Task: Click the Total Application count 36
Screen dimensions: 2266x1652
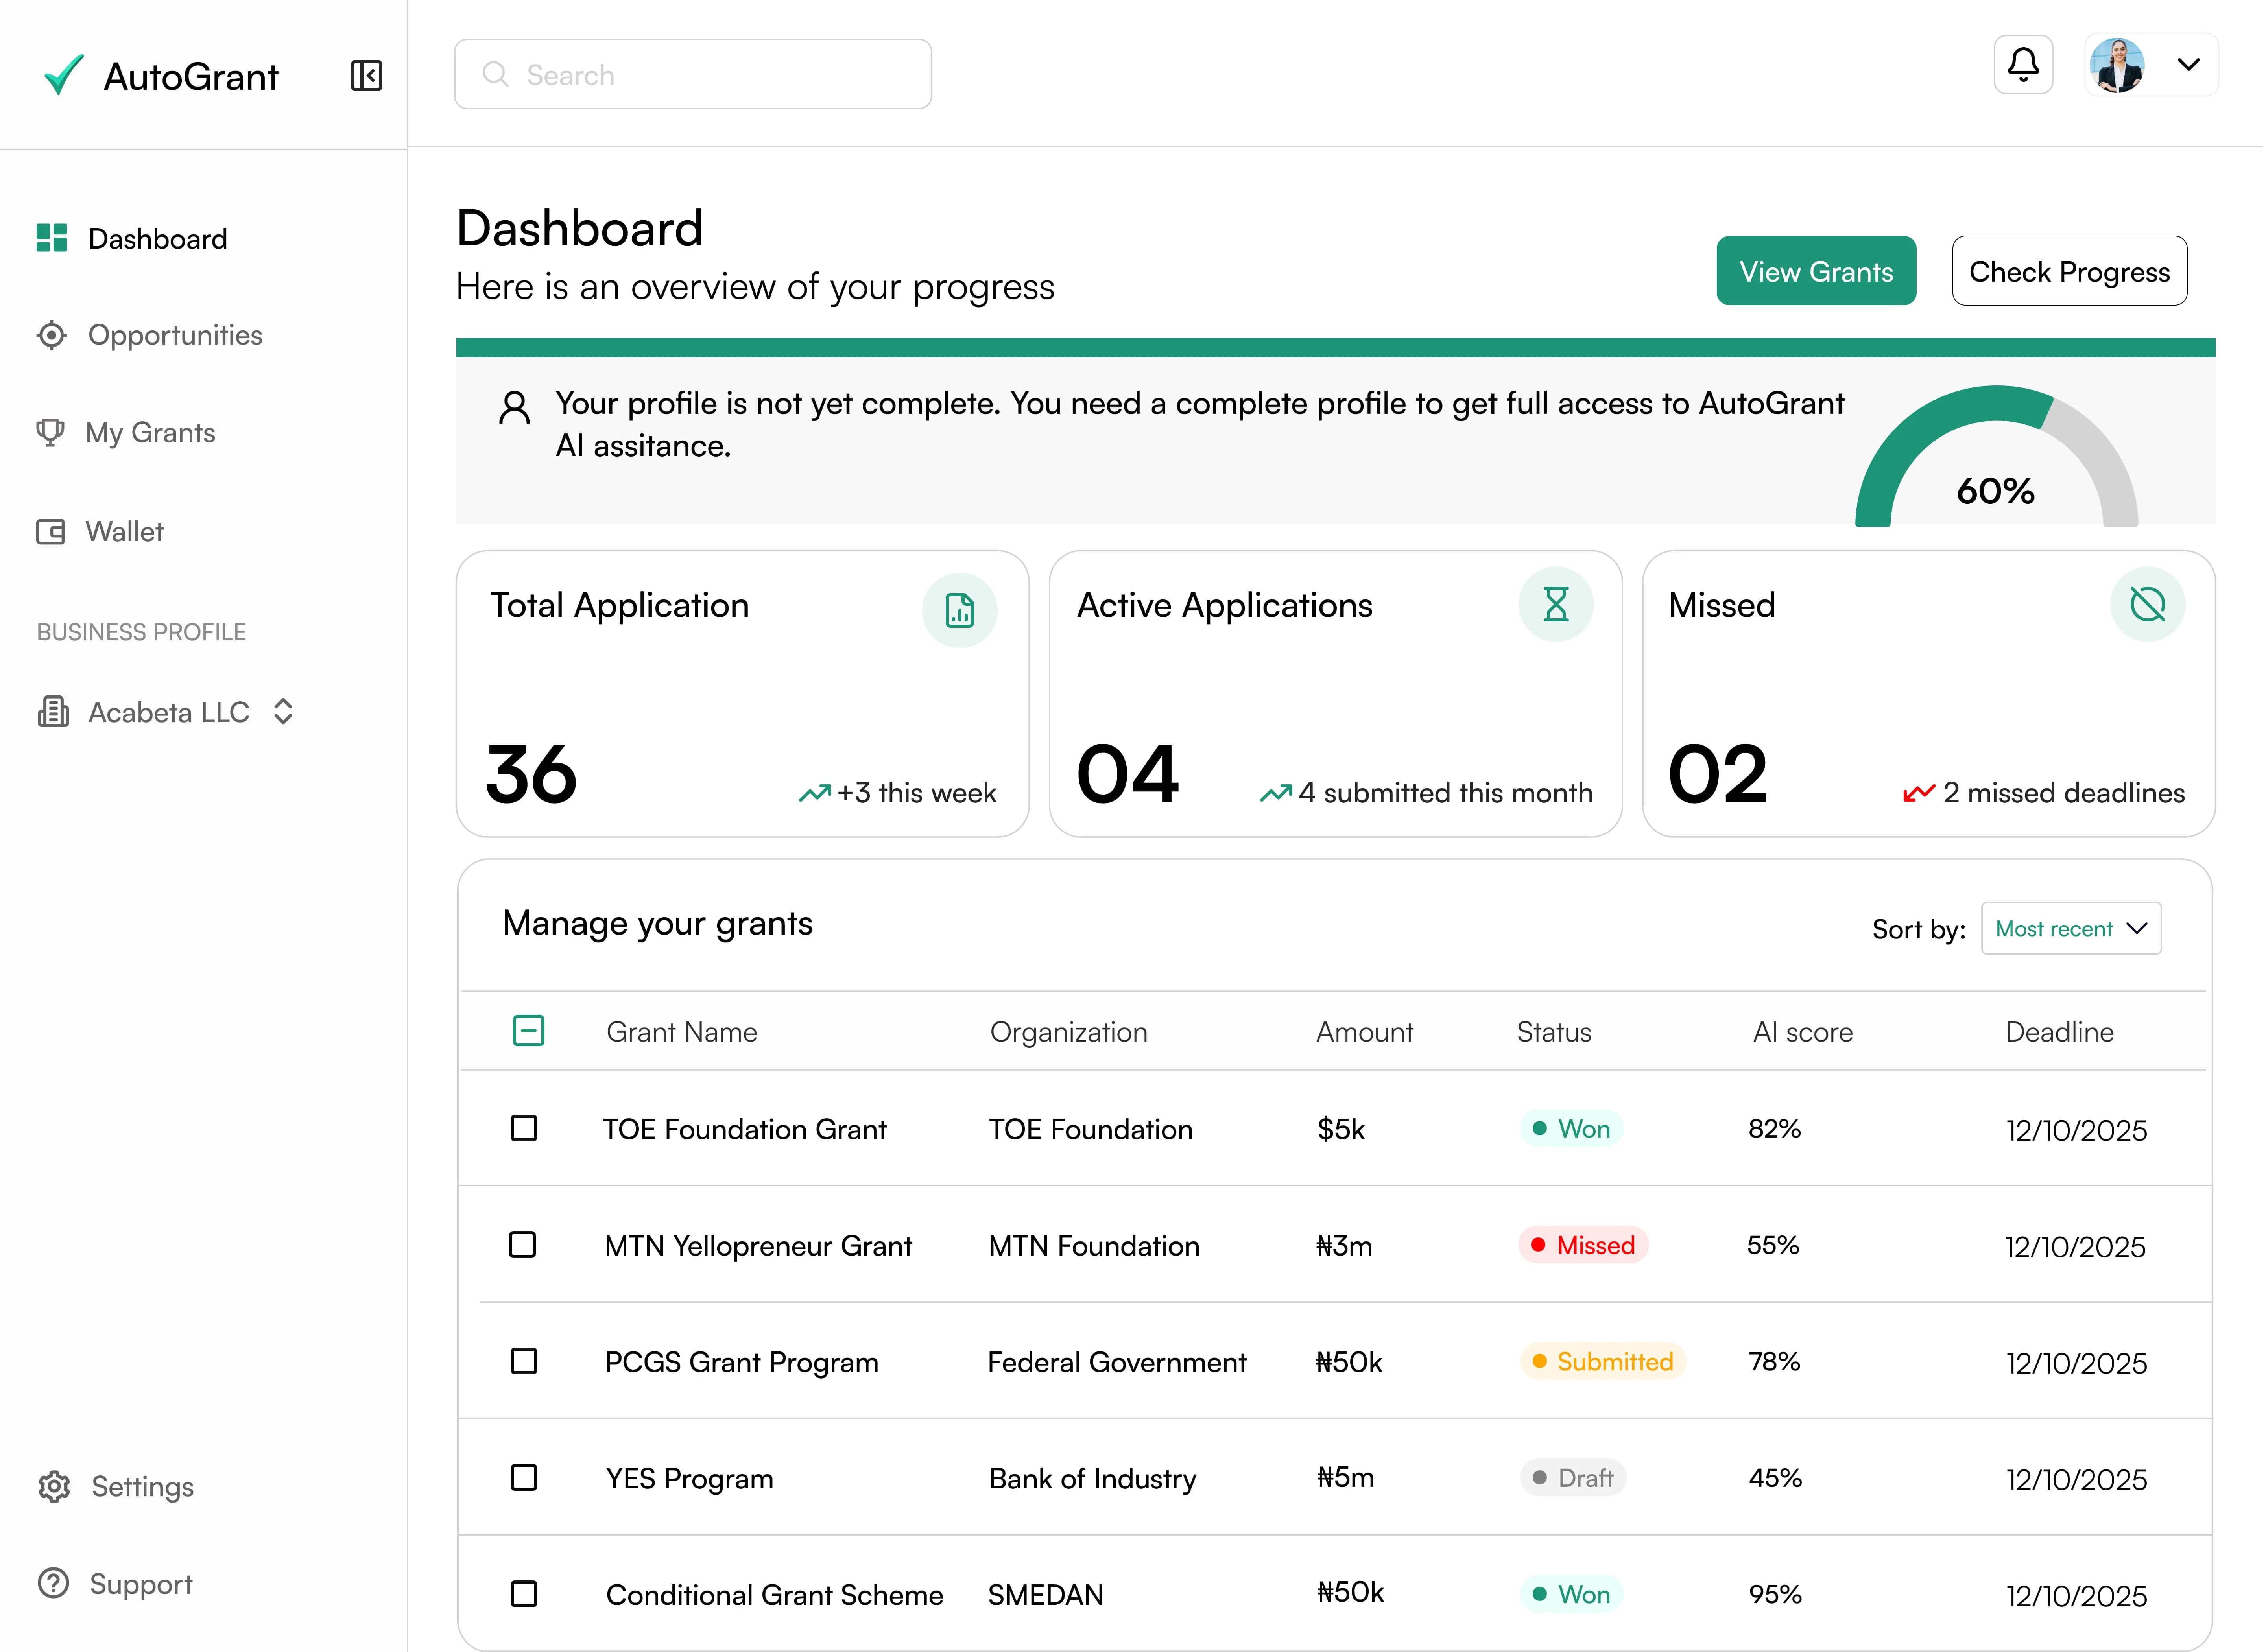Action: tap(531, 775)
